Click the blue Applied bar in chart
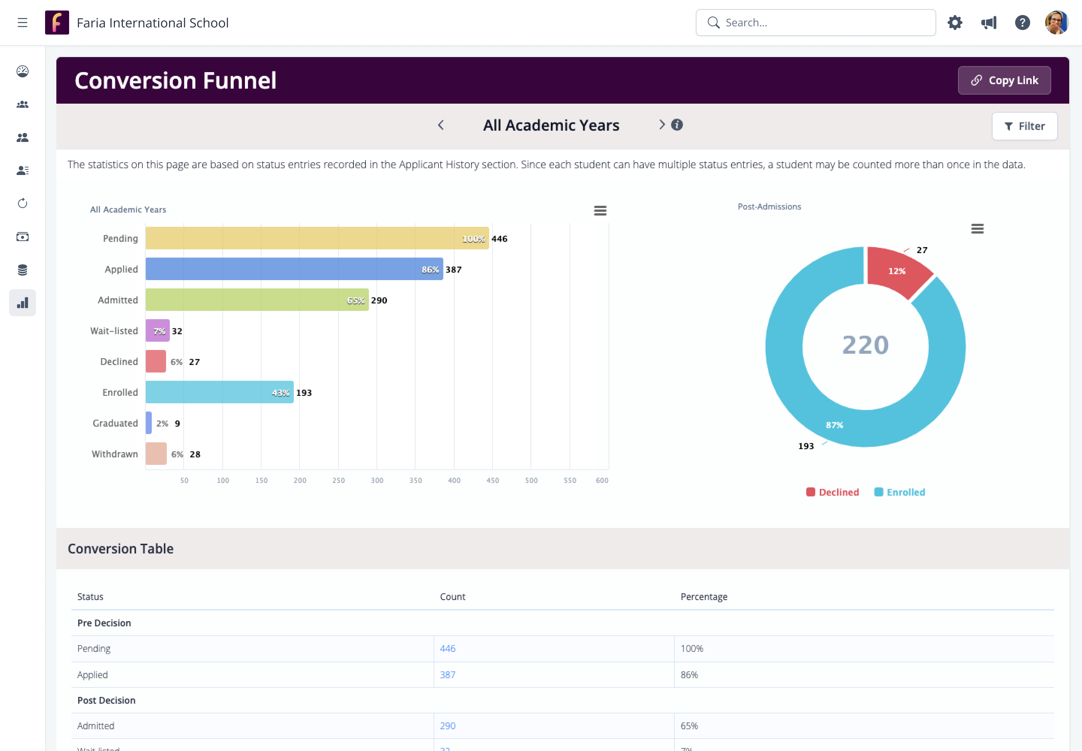Image resolution: width=1082 pixels, height=751 pixels. (294, 269)
